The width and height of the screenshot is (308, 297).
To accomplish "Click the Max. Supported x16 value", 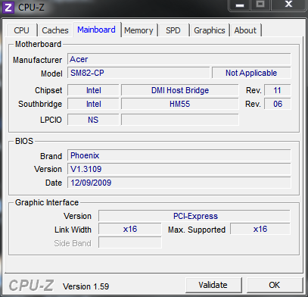I will [x=260, y=229].
